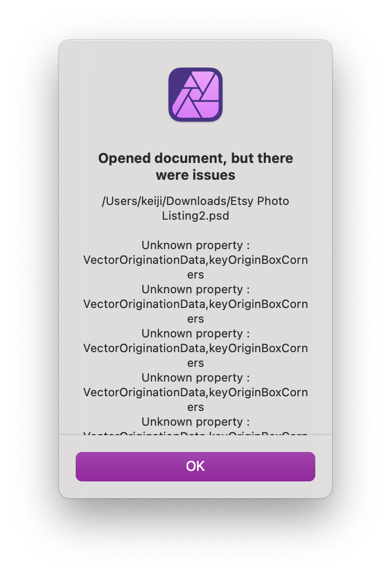
Task: Click the divider line above the OK button
Action: coord(195,435)
